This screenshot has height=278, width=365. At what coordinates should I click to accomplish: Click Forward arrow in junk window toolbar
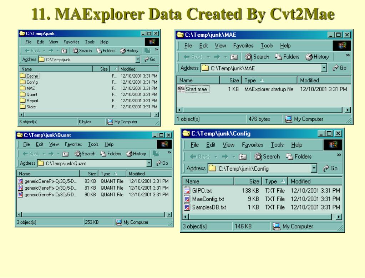(x=51, y=51)
